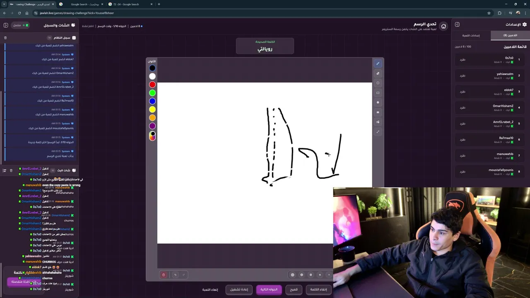Viewport: 530px width, 298px height.
Task: Select the hollow rectangle shape tool
Action: [378, 93]
